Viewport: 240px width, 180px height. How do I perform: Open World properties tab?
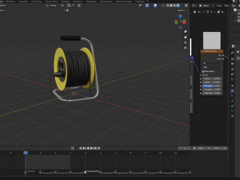click(x=232, y=79)
